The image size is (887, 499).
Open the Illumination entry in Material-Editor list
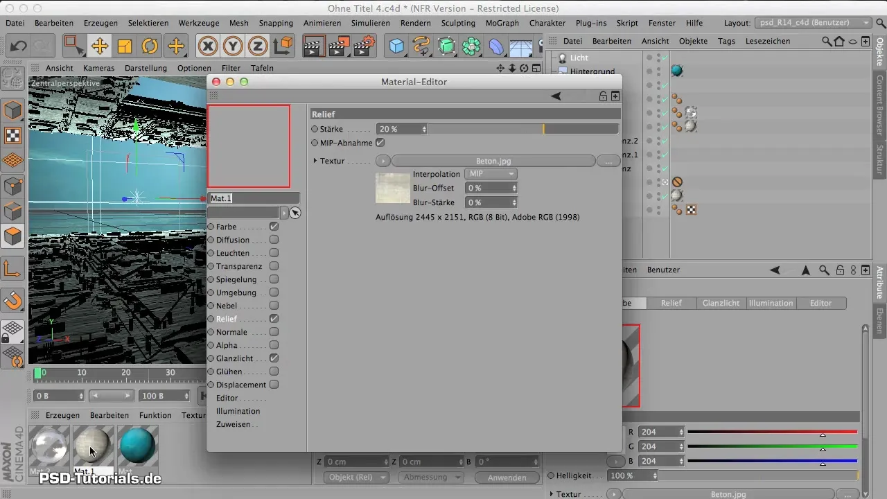pos(238,411)
